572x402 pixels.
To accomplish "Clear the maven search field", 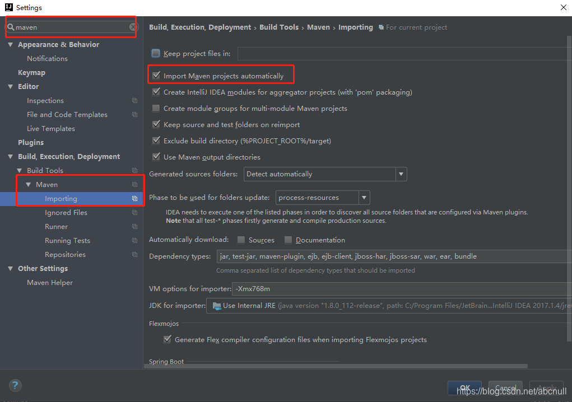I will (133, 27).
